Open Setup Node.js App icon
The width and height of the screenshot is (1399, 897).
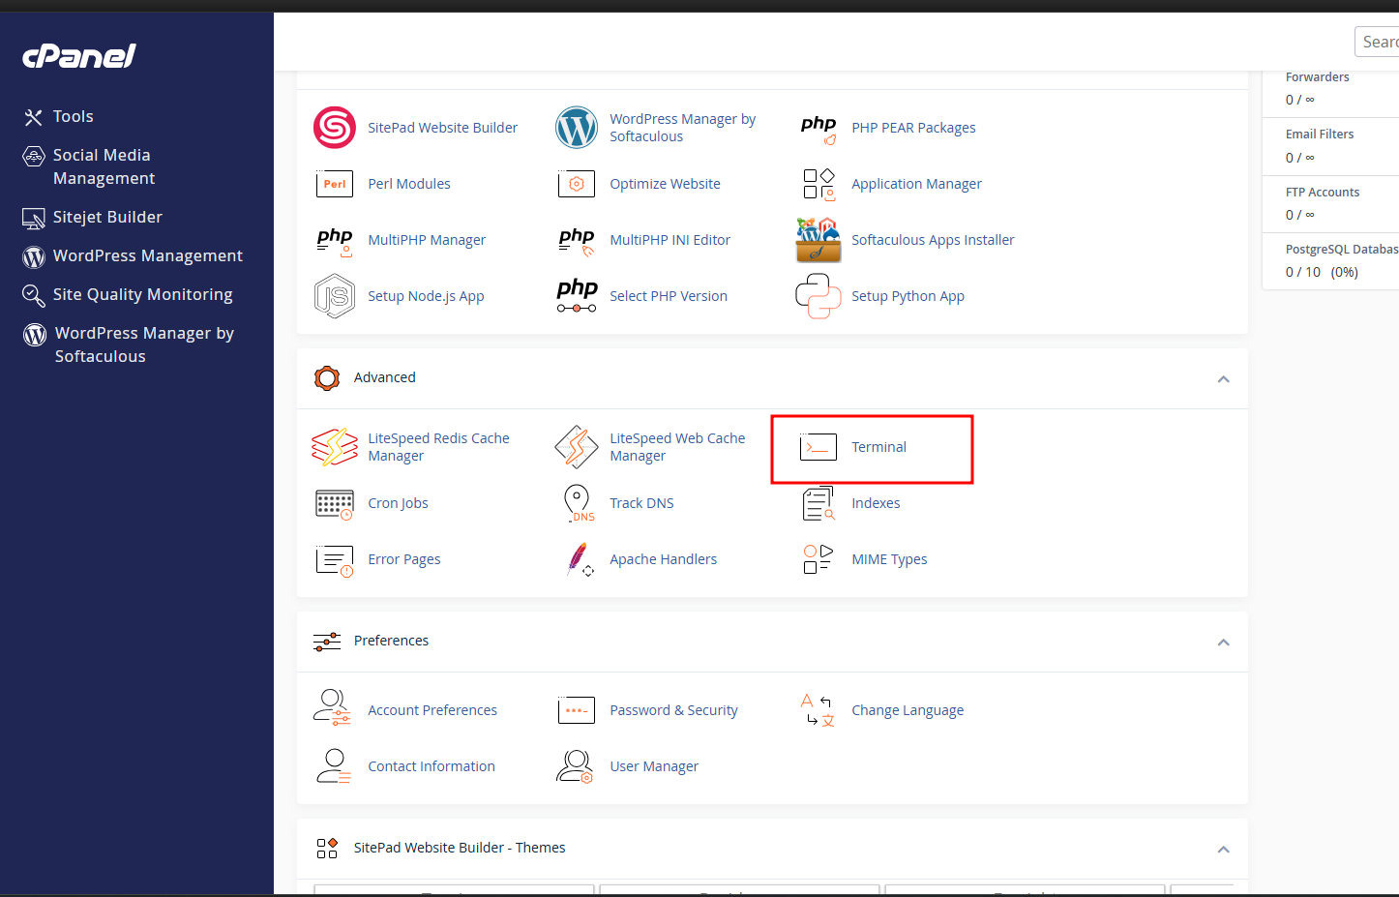point(335,296)
